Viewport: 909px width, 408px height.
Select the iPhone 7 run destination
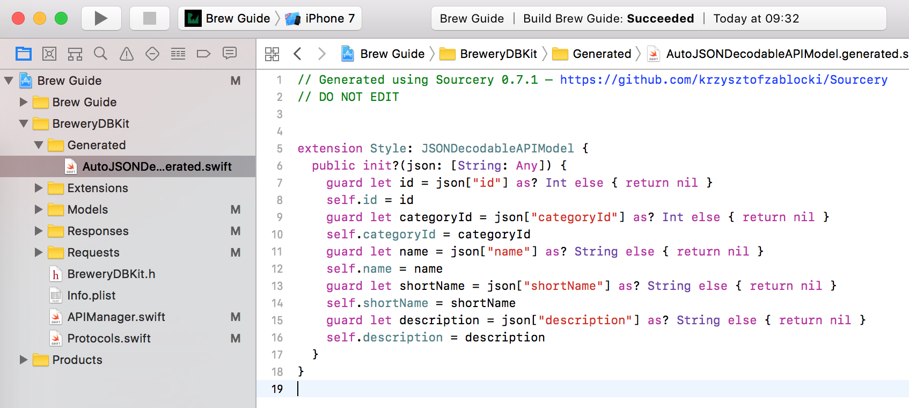321,18
